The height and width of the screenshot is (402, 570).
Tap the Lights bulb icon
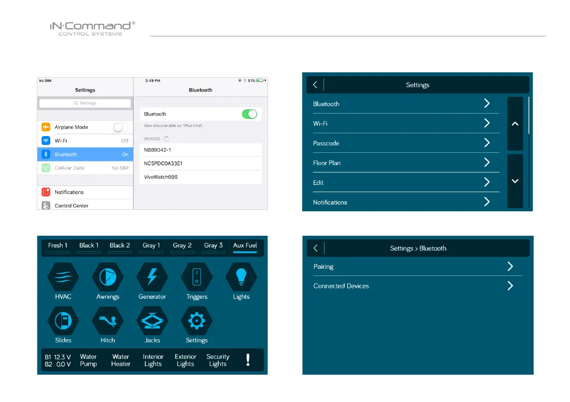(241, 277)
